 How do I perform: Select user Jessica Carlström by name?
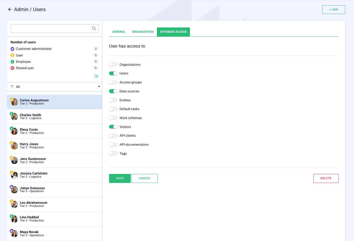click(34, 173)
